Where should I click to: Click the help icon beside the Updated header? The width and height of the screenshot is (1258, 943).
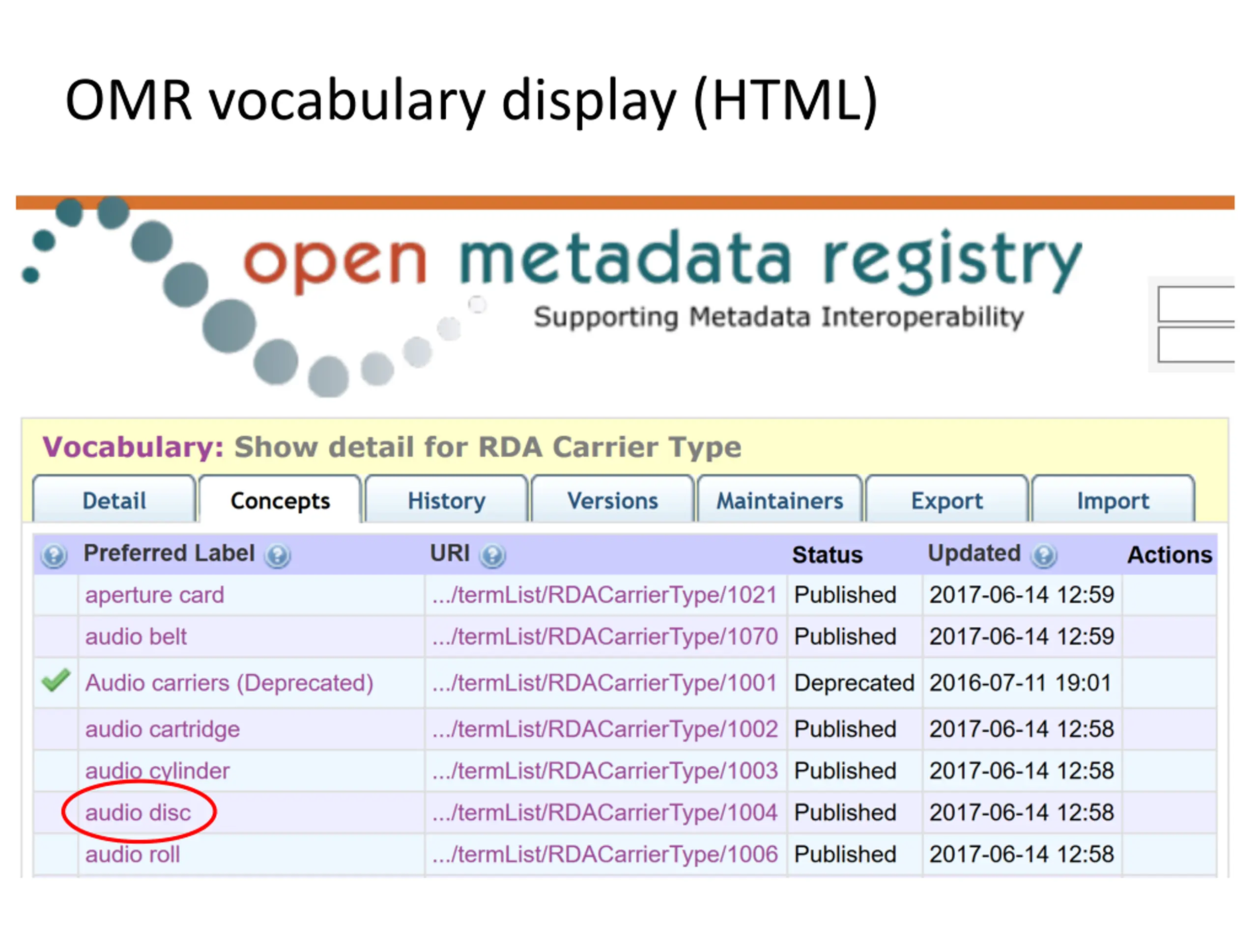tap(1044, 555)
